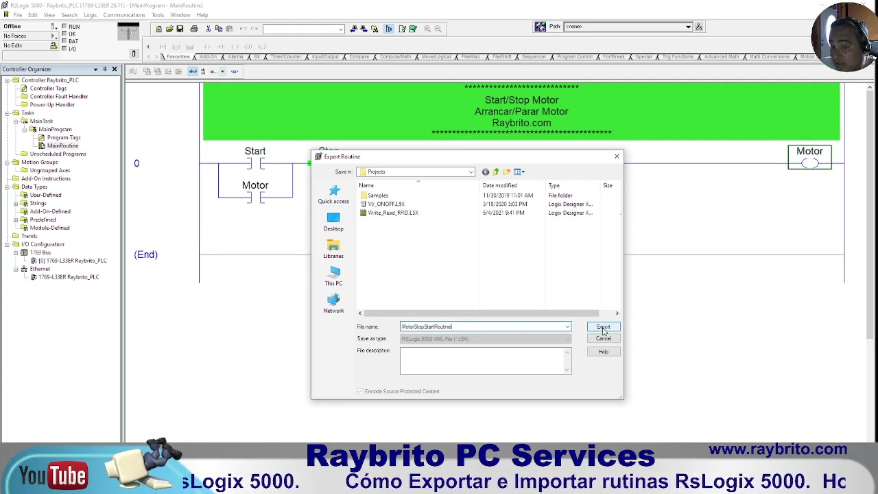Open This PC in the dialog sidebar
This screenshot has width=878, height=494.
click(333, 277)
